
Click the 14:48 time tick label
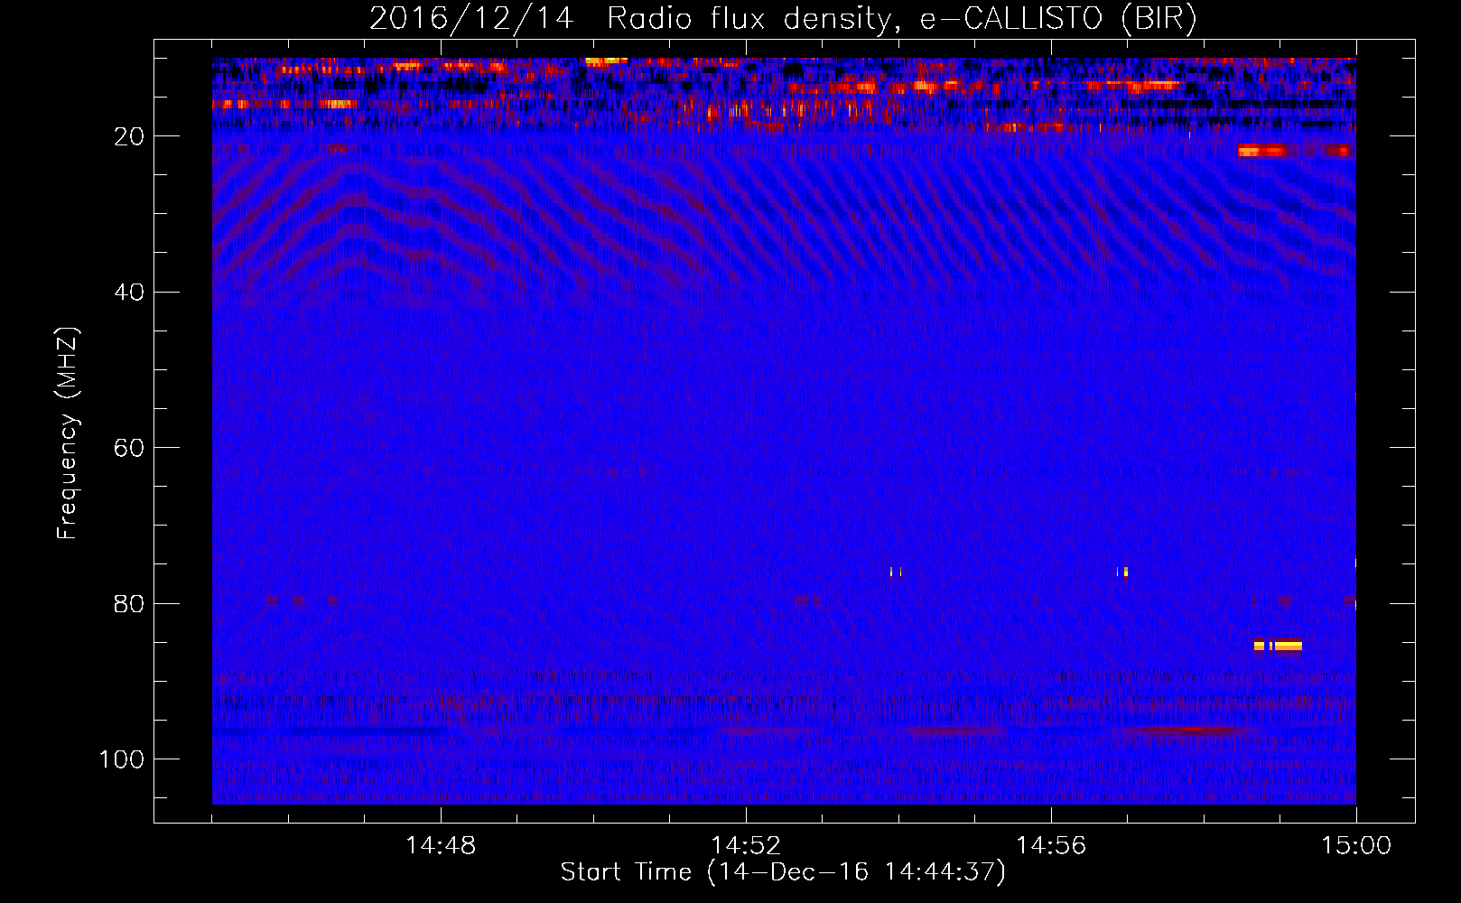tap(441, 846)
